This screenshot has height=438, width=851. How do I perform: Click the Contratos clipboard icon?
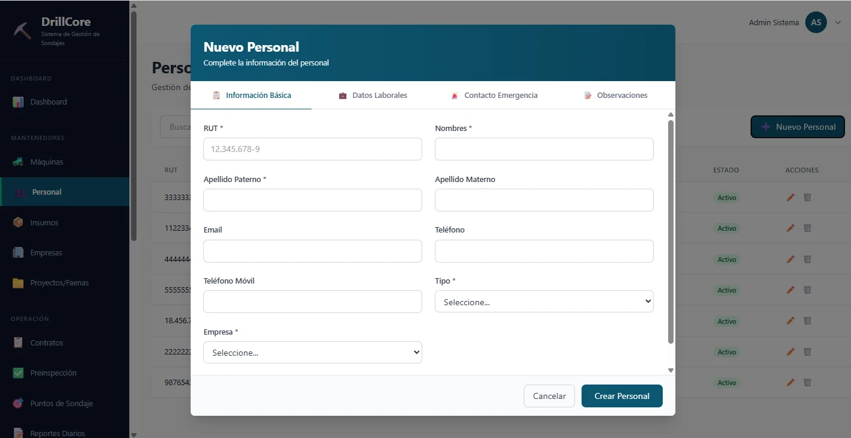point(18,343)
